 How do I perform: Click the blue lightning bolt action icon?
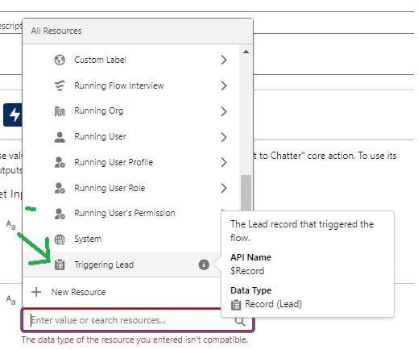(x=13, y=115)
